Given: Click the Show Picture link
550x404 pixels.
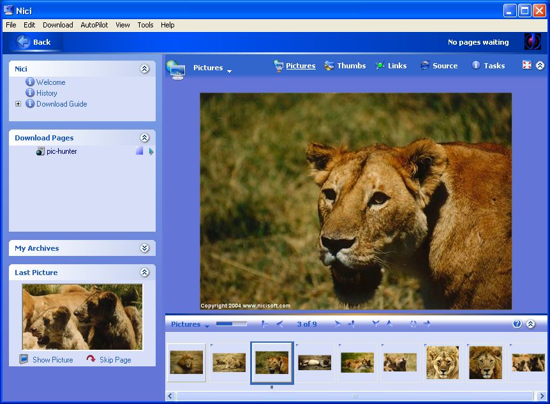Looking at the screenshot, I should 52,360.
